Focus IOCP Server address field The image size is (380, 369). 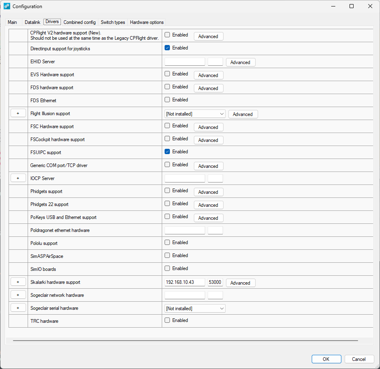(x=185, y=178)
